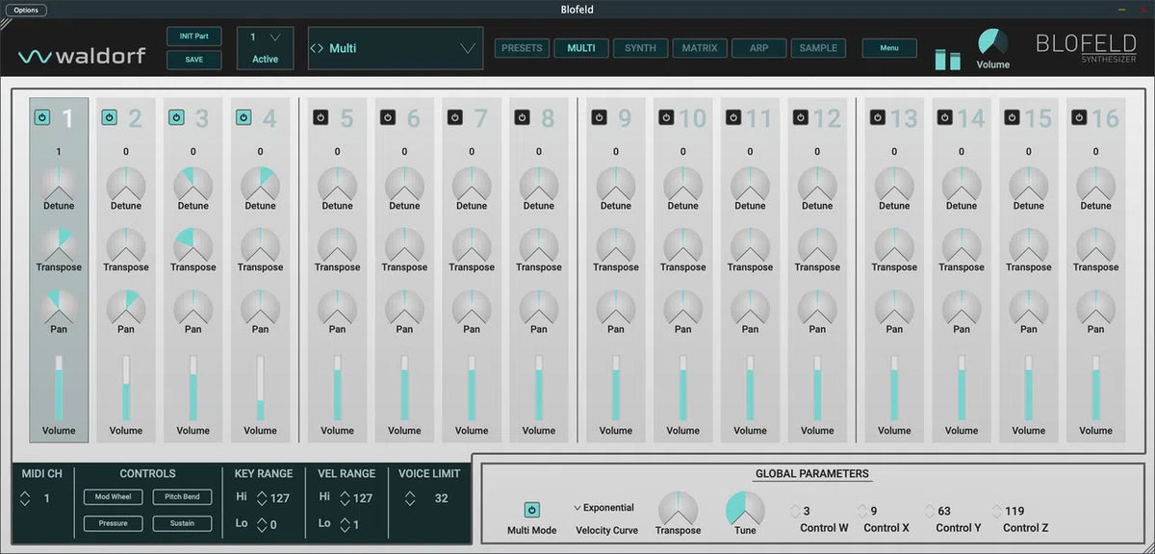Click the part 1 Detune knob
This screenshot has height=554, width=1155.
click(x=59, y=183)
